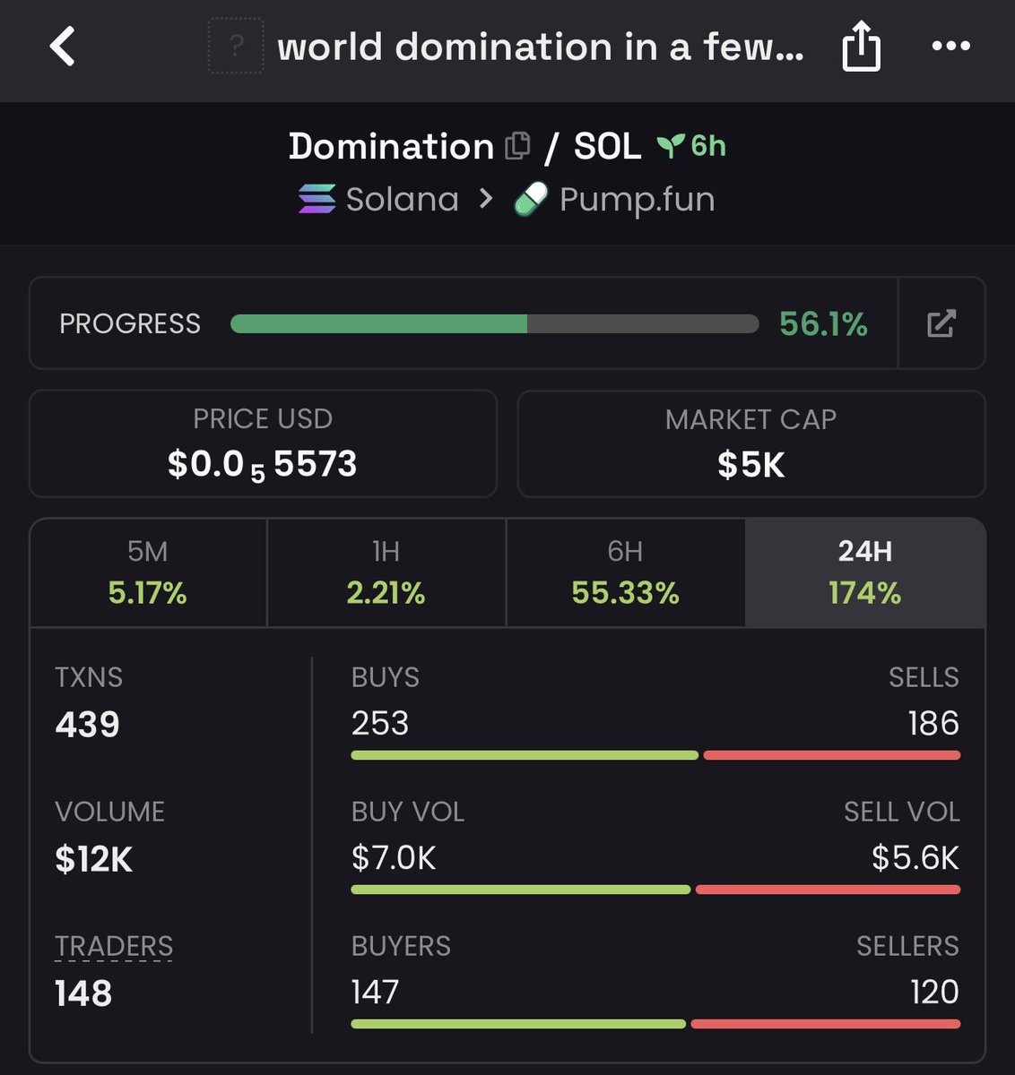Tap the back arrow icon
This screenshot has height=1075, width=1015.
tap(62, 46)
